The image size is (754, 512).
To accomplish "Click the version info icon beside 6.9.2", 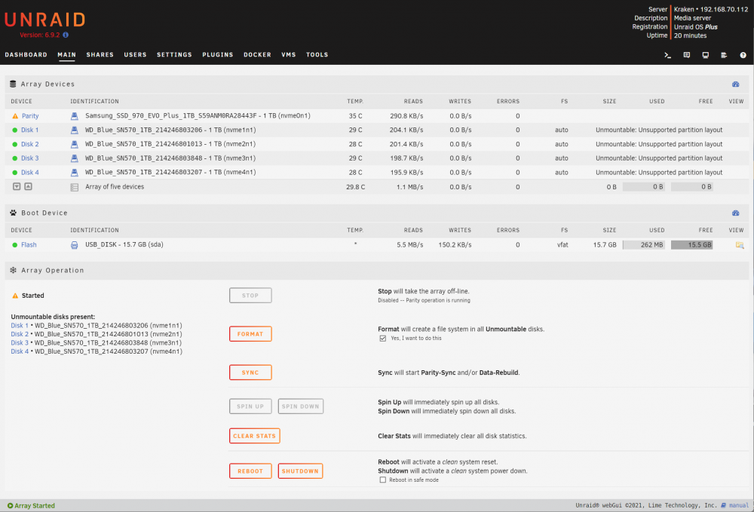I will [x=66, y=35].
